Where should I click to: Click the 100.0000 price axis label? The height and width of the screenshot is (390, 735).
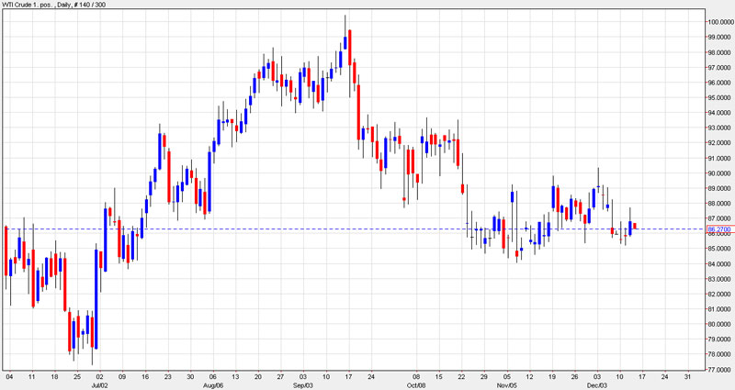[720, 21]
